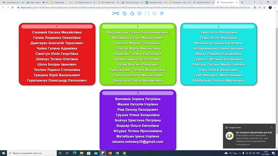The width and height of the screenshot is (278, 156).
Task: Click the name Воловнік Зоряна Петрівна
Action: tap(138, 99)
